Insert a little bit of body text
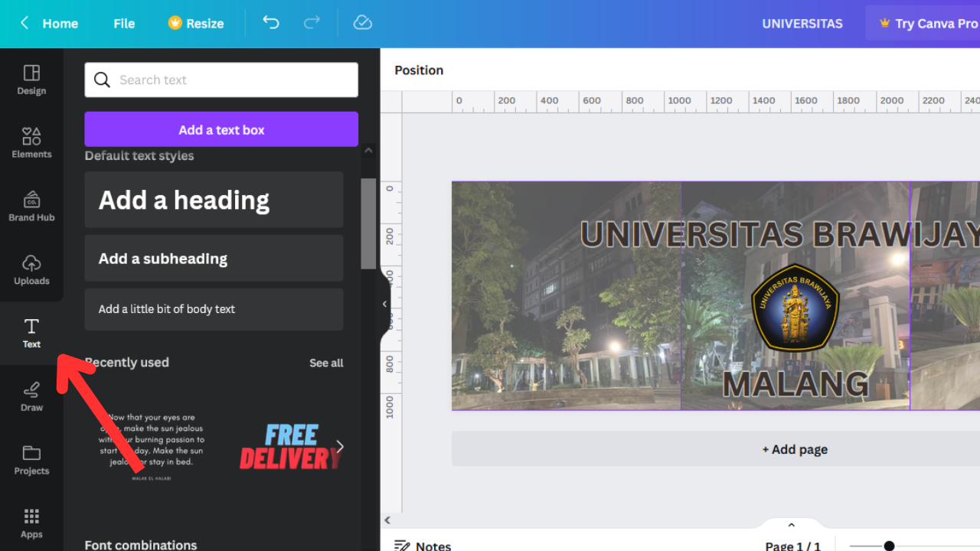The height and width of the screenshot is (551, 980). pos(214,309)
